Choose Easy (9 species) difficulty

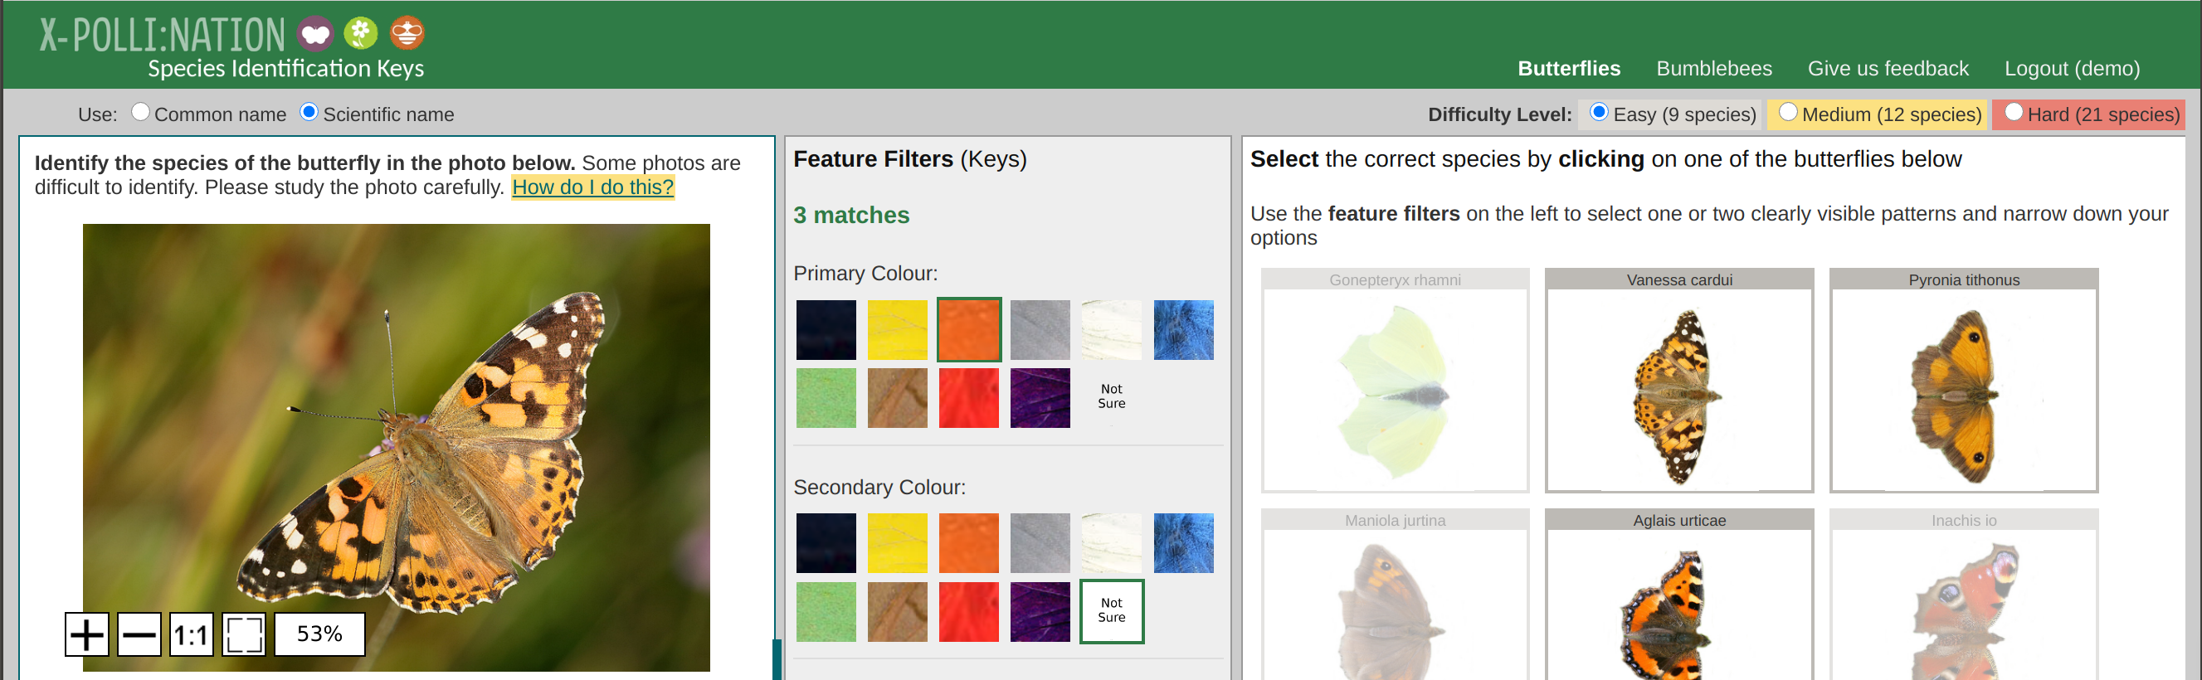[x=1599, y=113]
